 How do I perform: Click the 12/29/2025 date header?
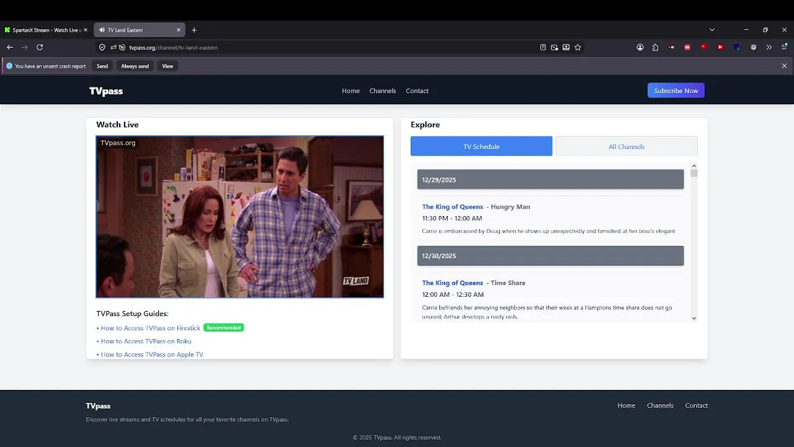pyautogui.click(x=550, y=179)
